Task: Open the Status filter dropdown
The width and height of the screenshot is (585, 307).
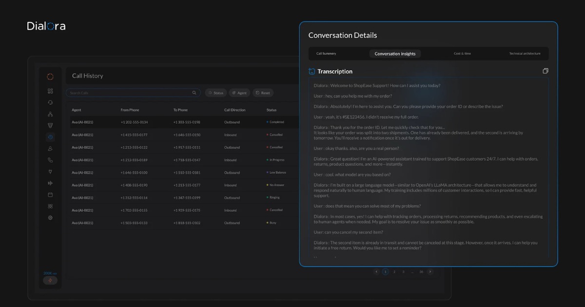Action: (215, 93)
